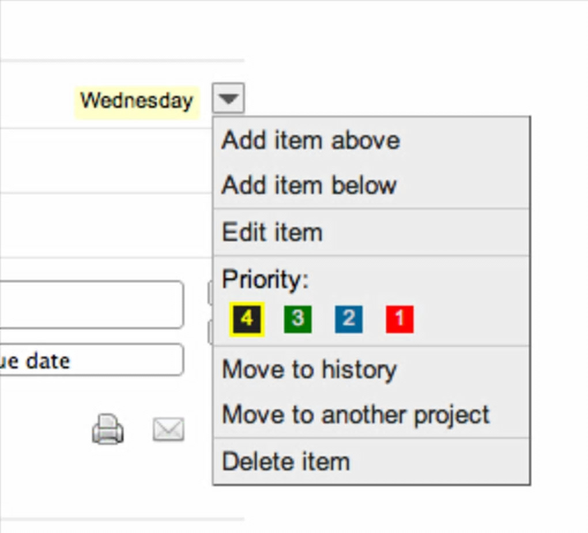Set priority to 3 (green square)
This screenshot has width=588, height=533.
[297, 319]
